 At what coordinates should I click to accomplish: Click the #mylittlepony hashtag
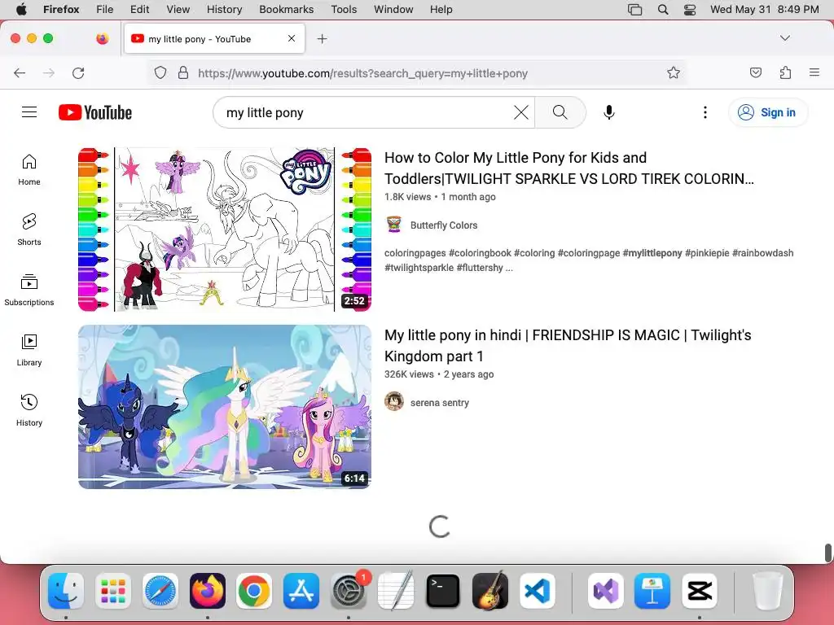tap(652, 253)
